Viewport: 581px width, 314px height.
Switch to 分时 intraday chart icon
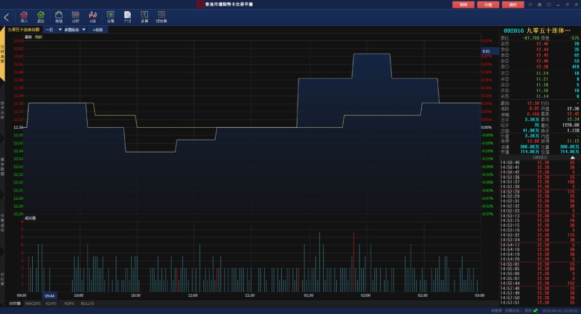click(76, 17)
